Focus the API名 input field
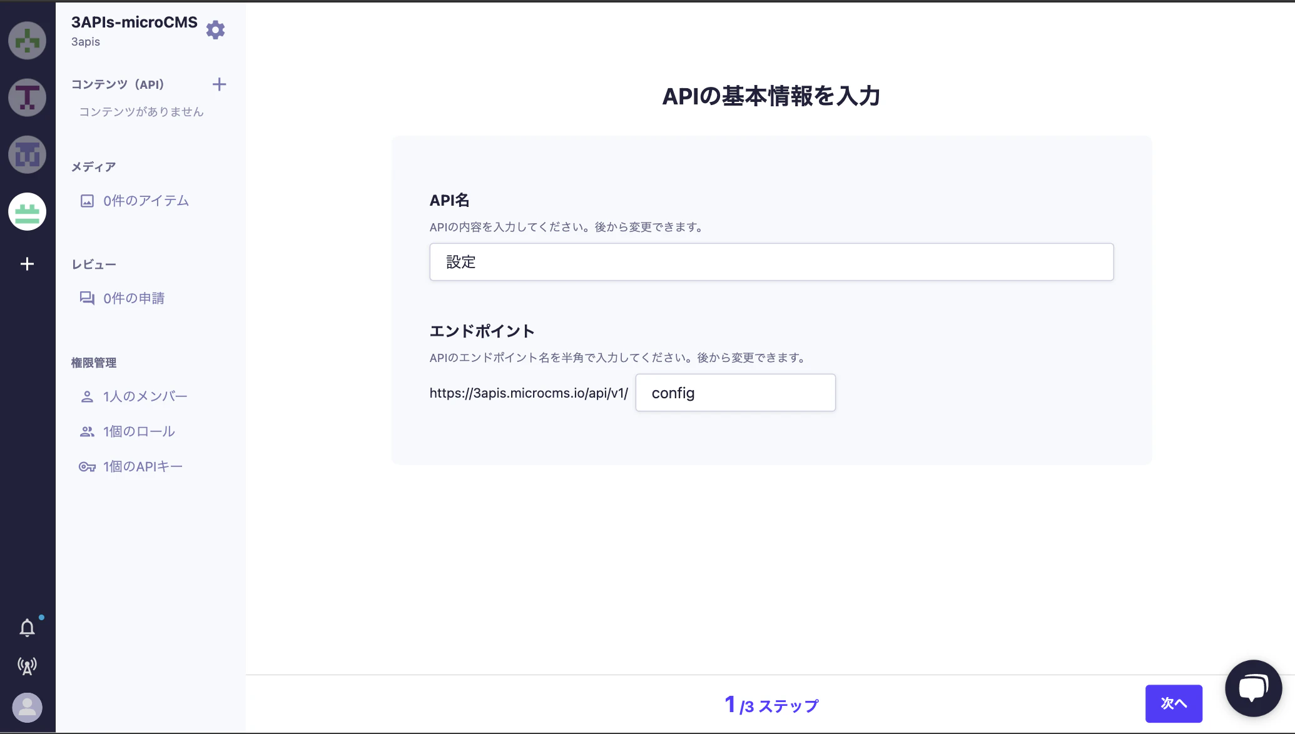 click(x=771, y=262)
